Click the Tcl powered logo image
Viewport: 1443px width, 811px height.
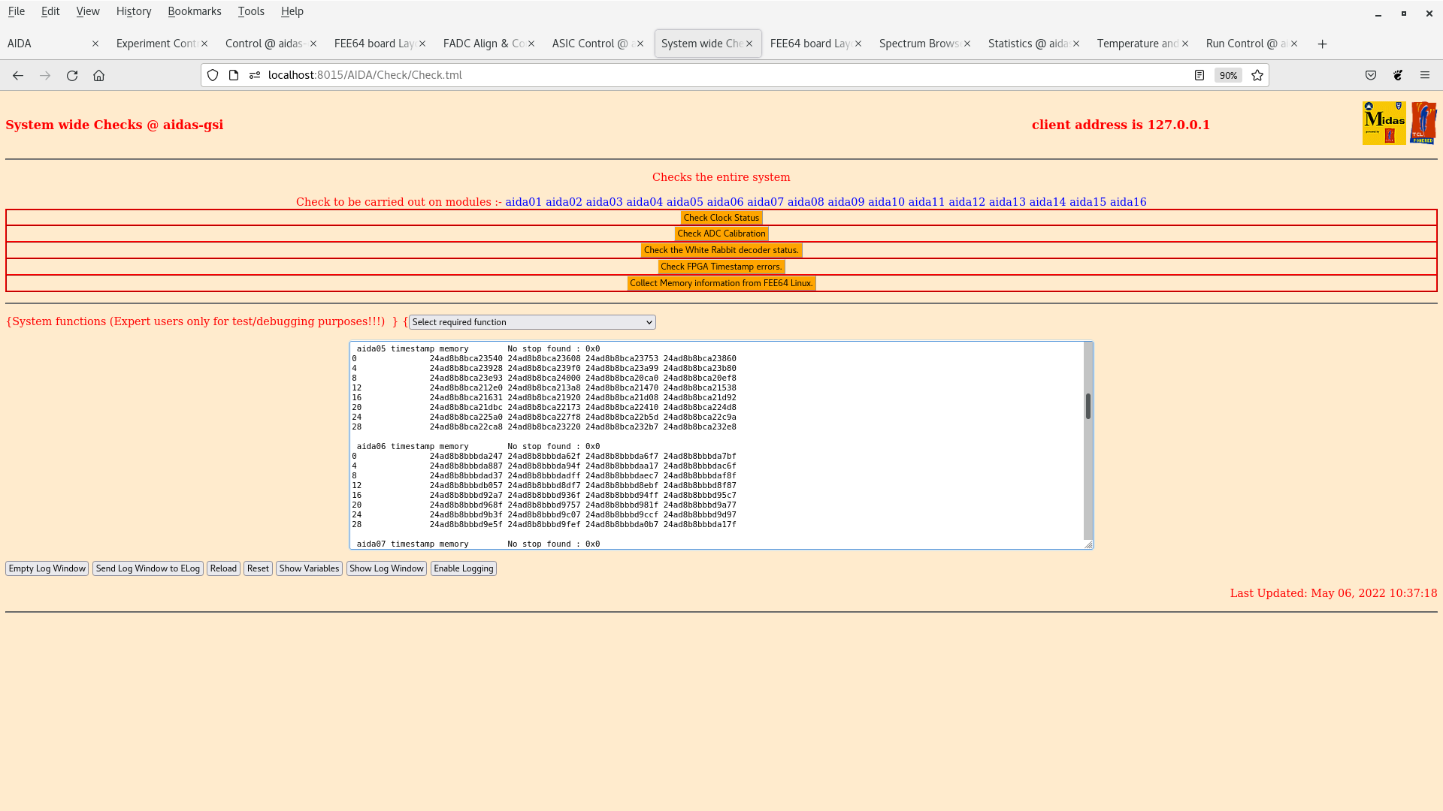(x=1424, y=123)
